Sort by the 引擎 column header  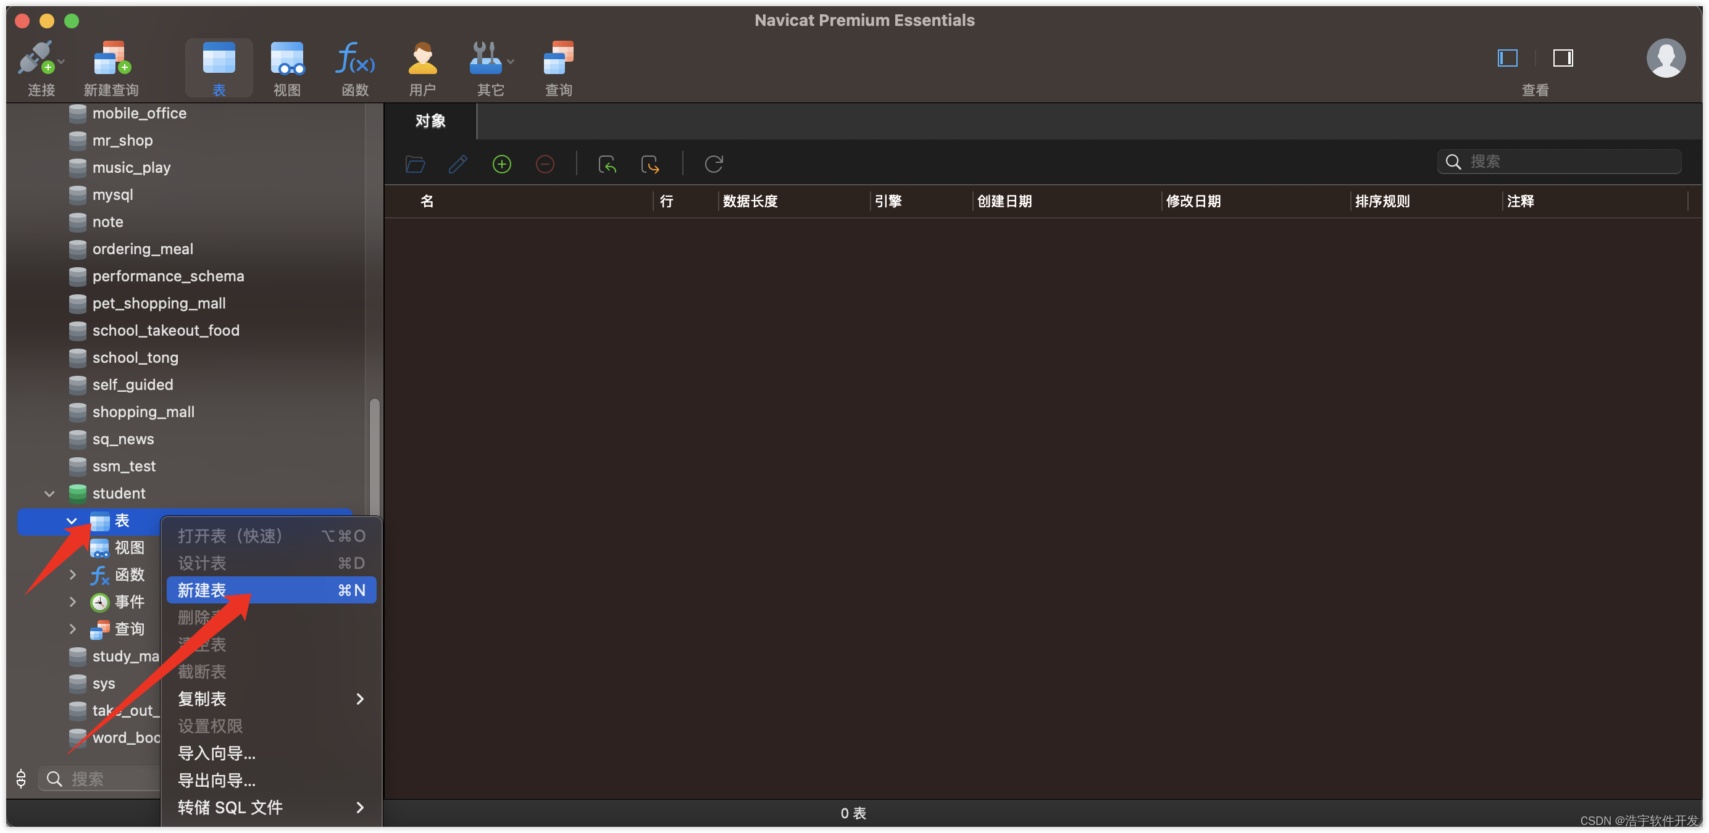point(888,201)
